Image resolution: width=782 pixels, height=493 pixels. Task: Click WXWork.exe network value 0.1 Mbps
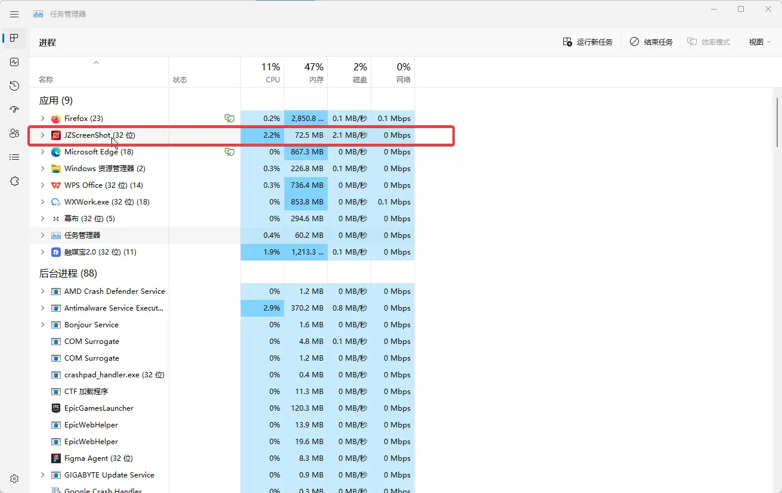(x=394, y=202)
